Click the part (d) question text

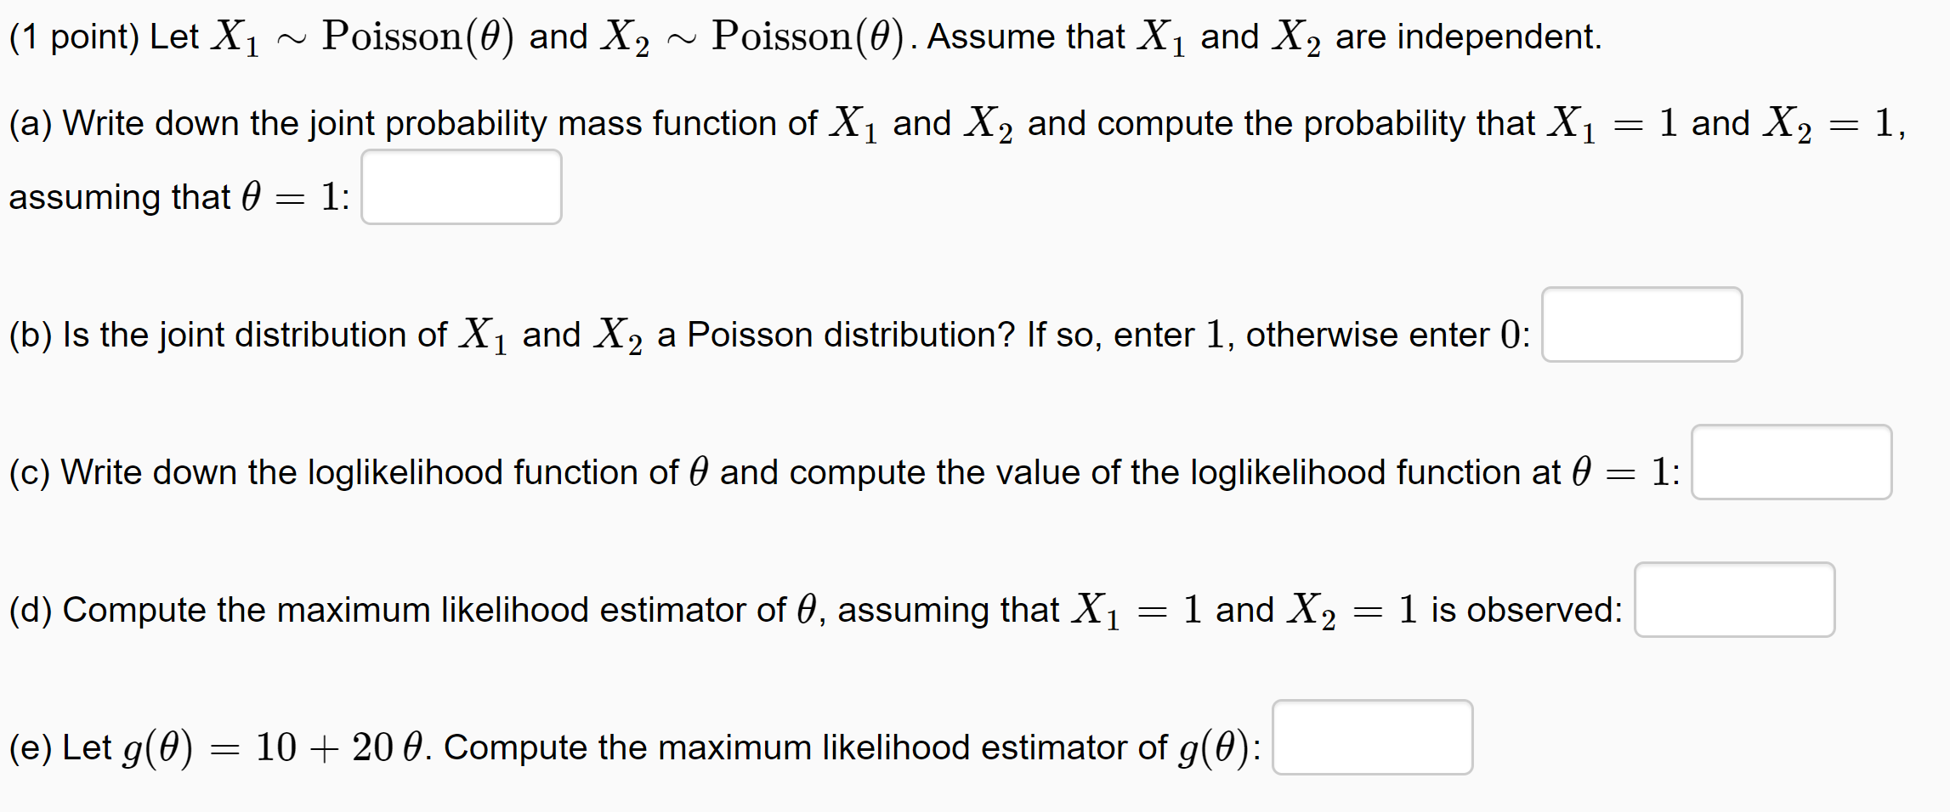tap(765, 609)
